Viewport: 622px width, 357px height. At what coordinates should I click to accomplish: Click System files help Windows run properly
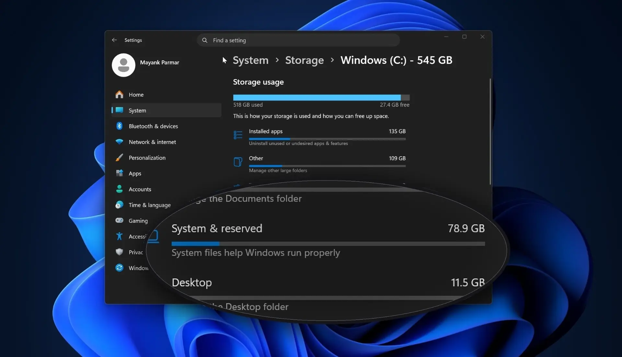tap(256, 253)
